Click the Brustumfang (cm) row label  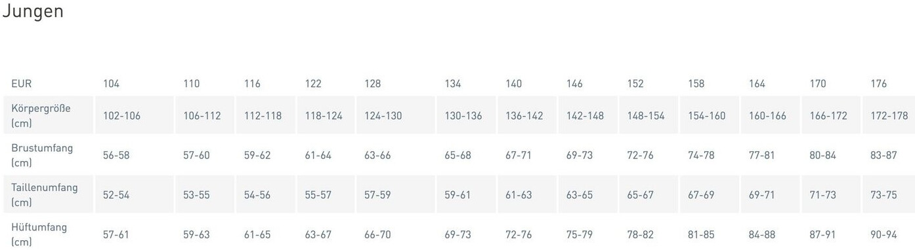click(42, 155)
